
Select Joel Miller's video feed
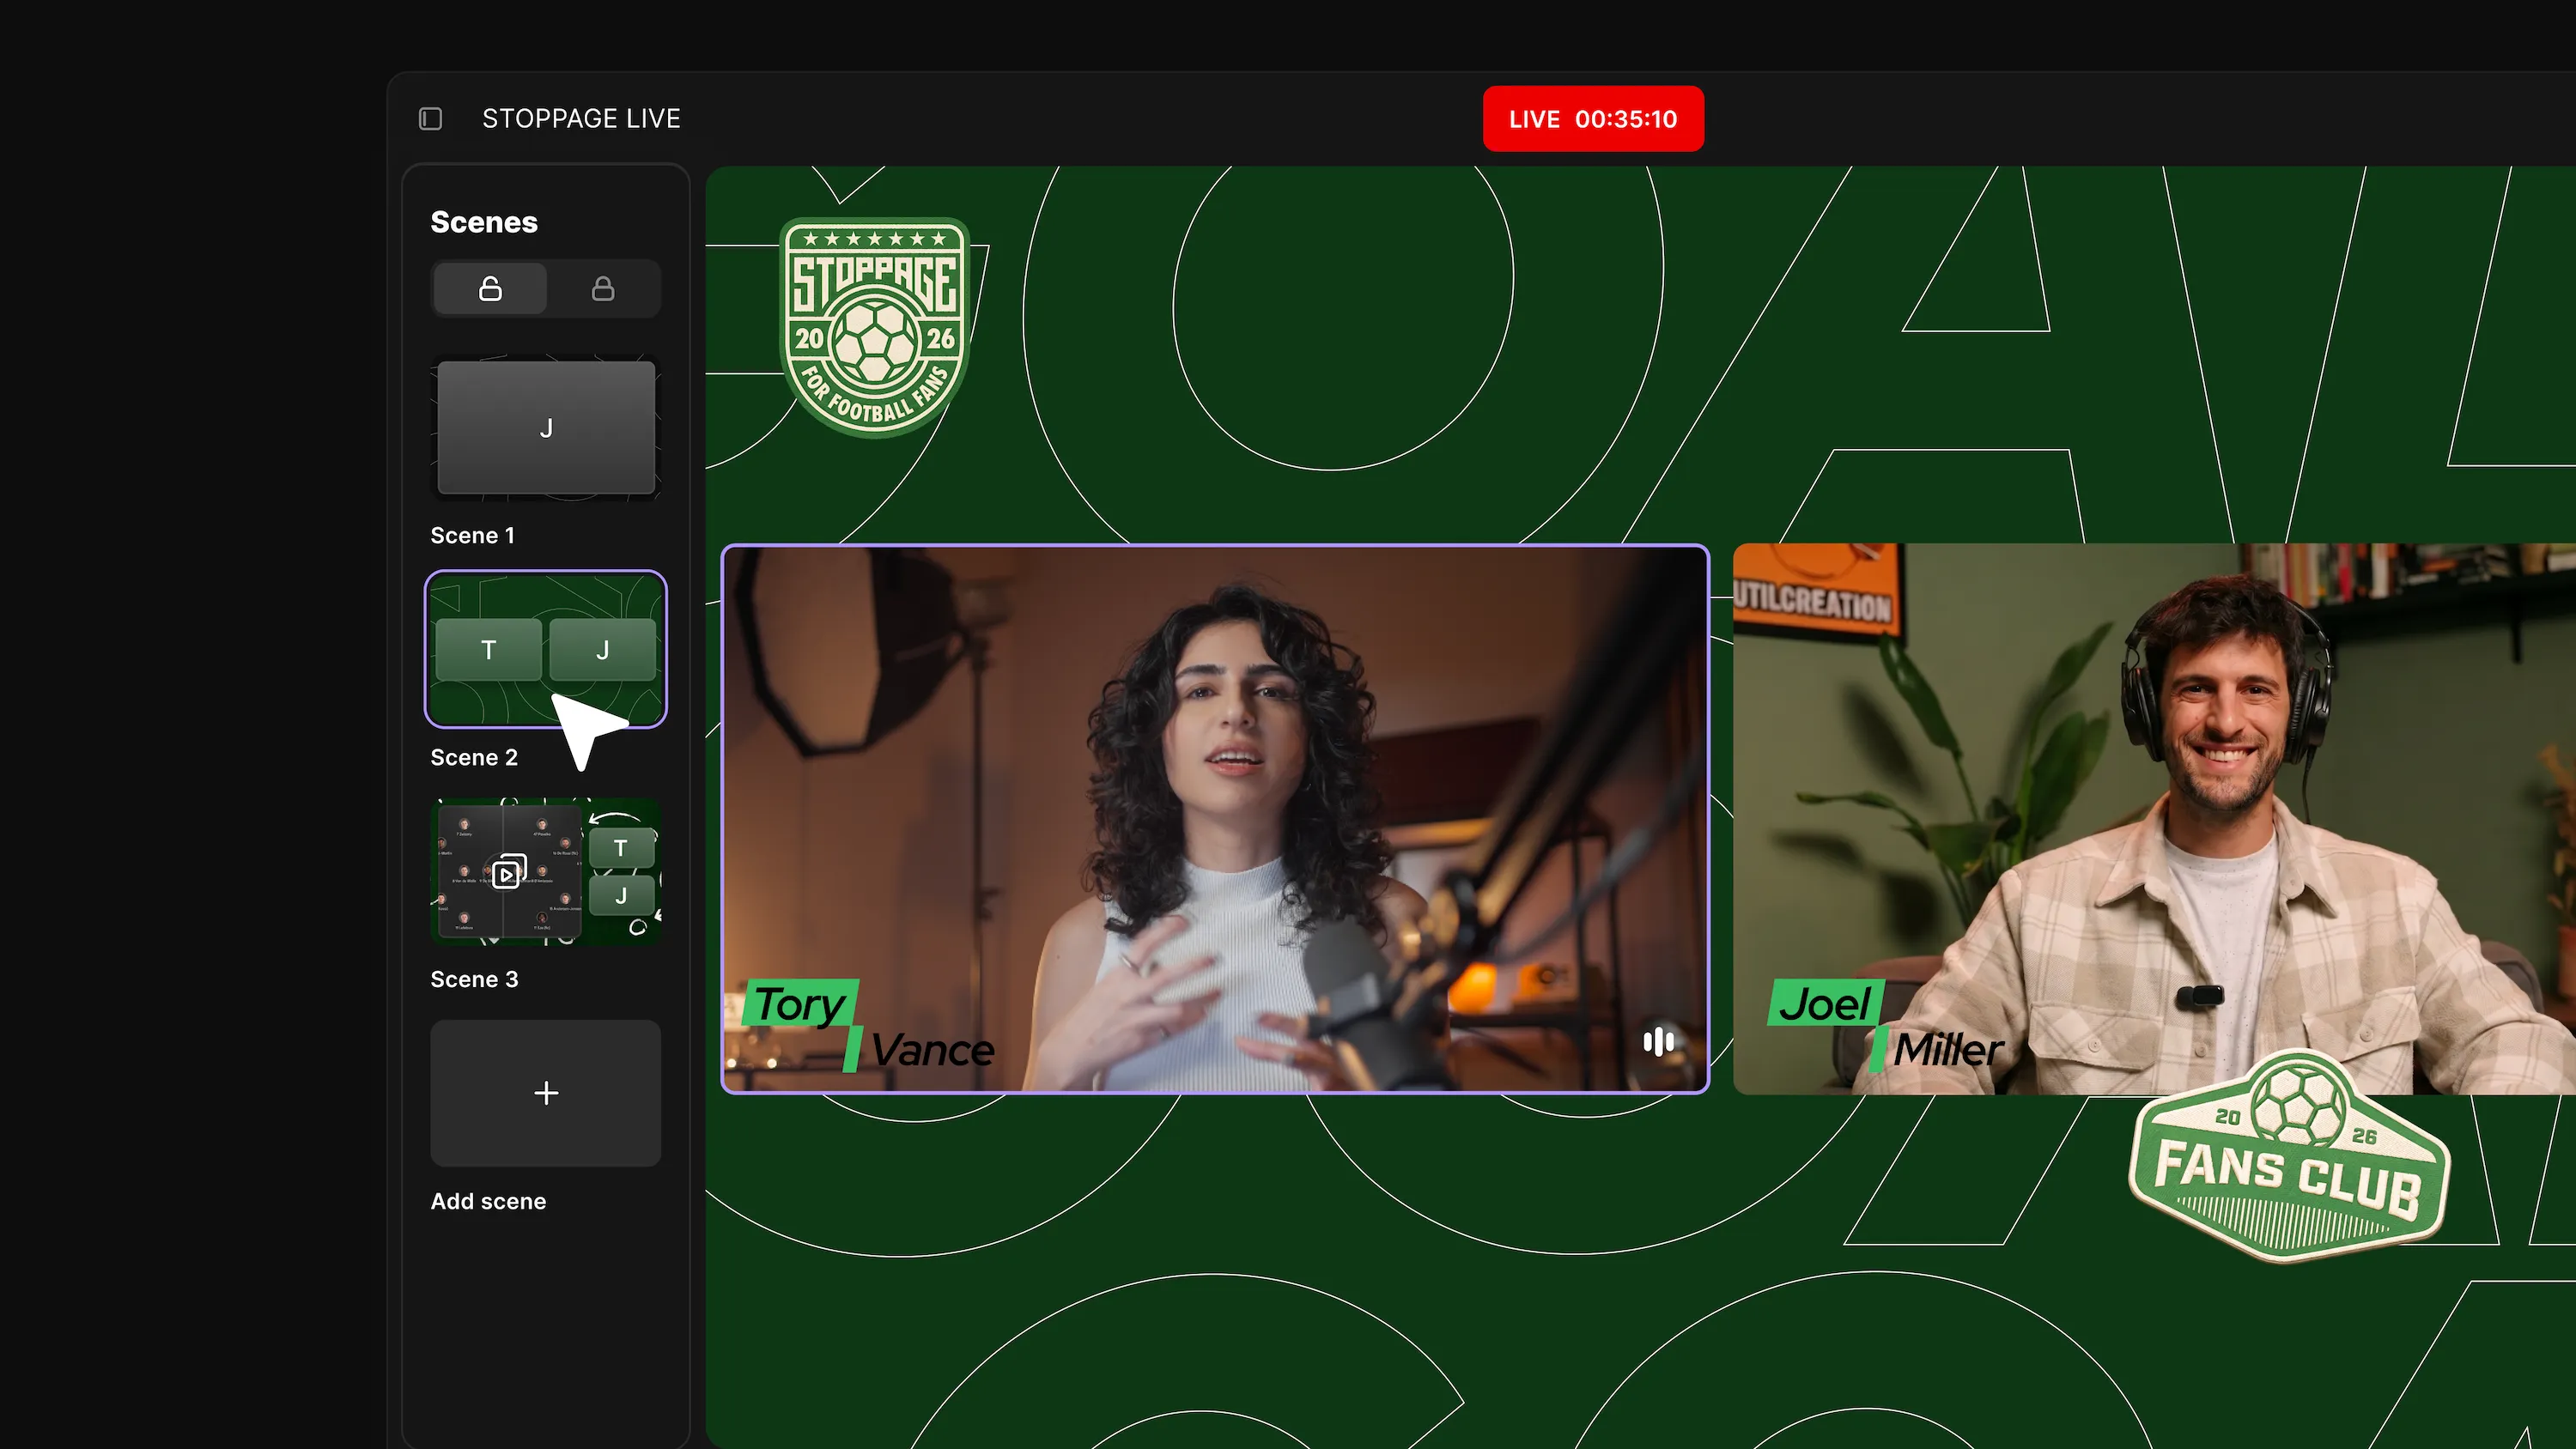point(2154,819)
